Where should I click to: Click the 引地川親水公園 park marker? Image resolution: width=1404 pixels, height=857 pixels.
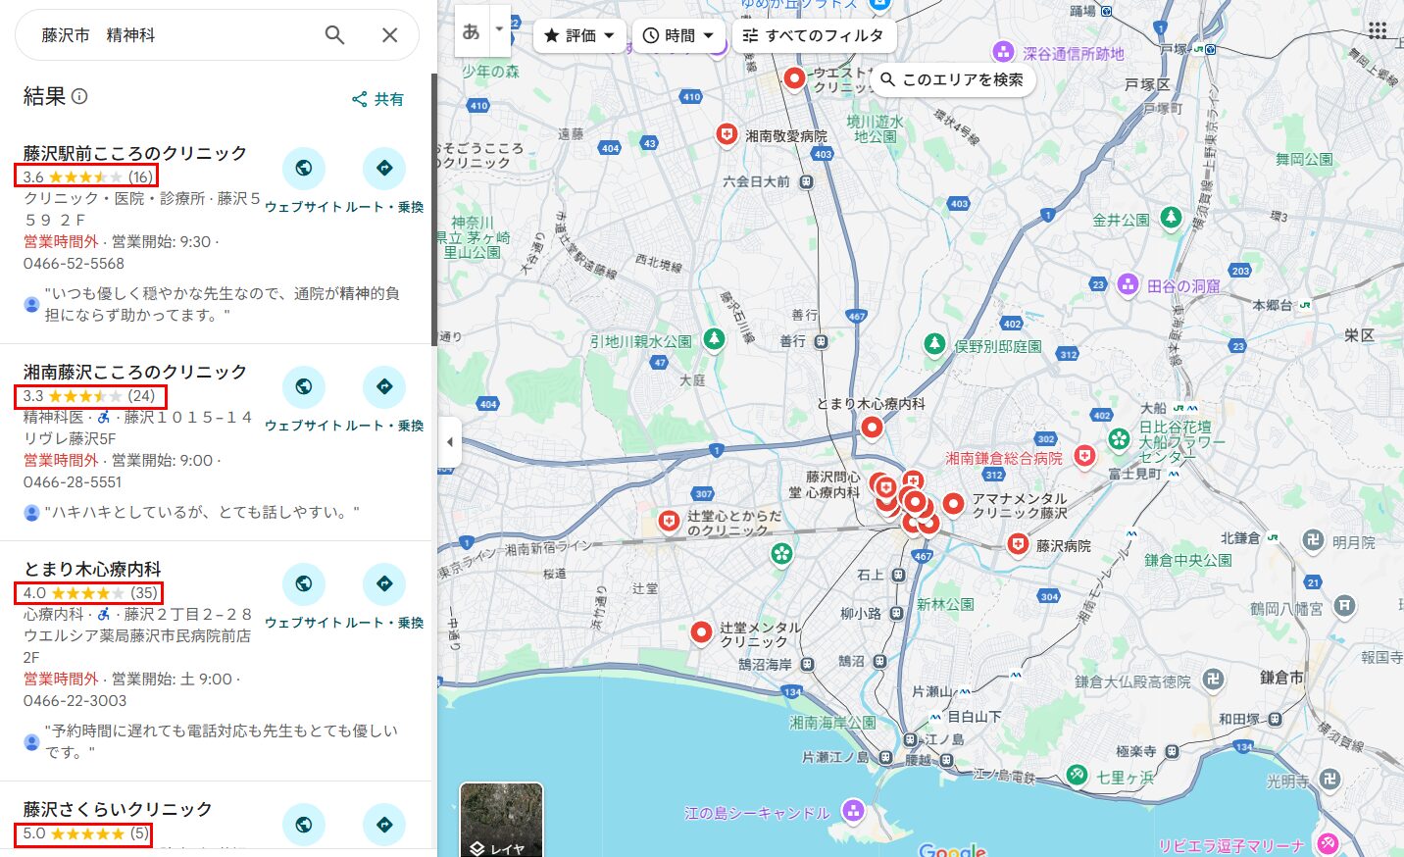click(x=714, y=339)
